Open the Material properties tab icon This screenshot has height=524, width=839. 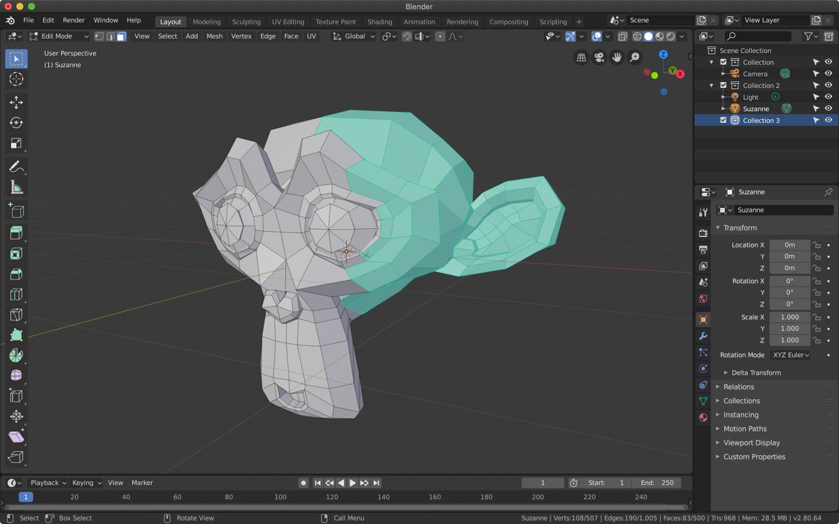point(703,417)
